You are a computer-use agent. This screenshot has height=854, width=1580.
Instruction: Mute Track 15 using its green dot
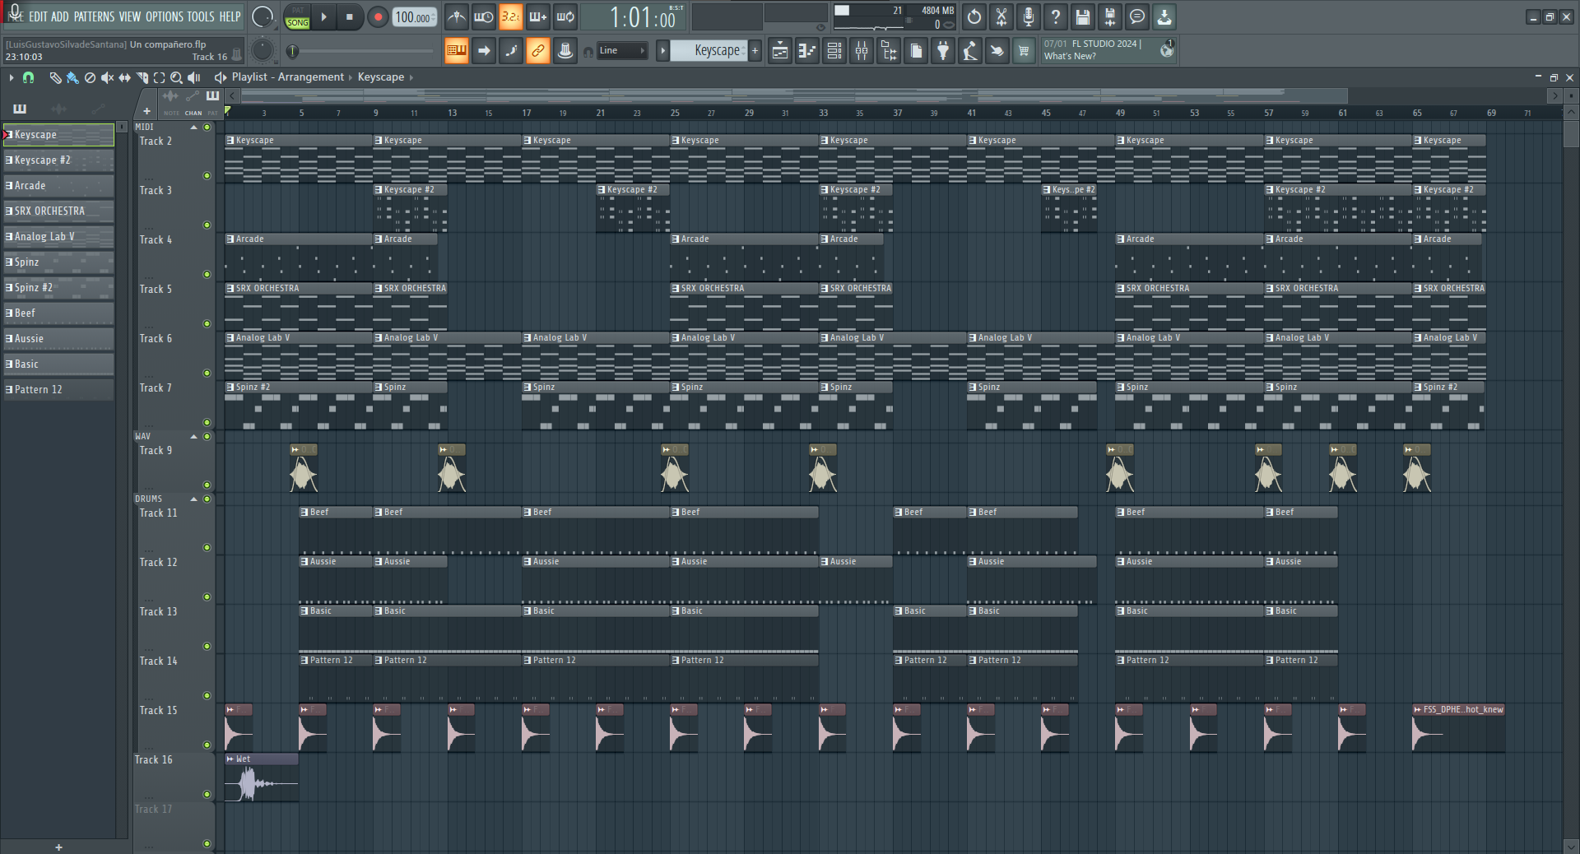pyautogui.click(x=207, y=745)
